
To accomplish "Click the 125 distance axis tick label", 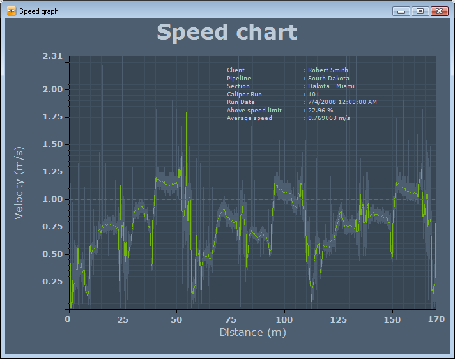I will [339, 320].
